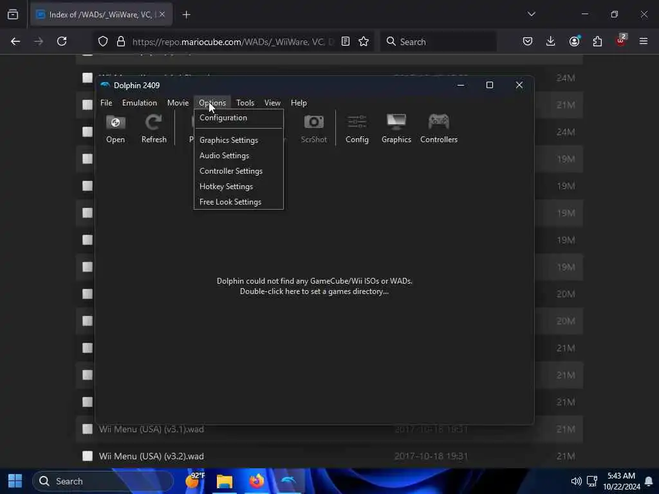Open the Firefox account icon
The image size is (659, 494).
coord(574,41)
